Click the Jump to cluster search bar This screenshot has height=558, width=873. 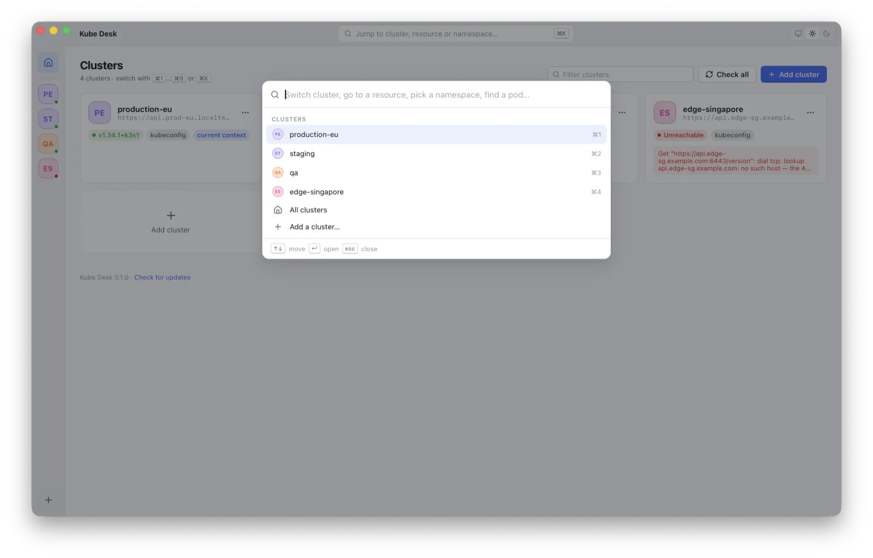456,33
